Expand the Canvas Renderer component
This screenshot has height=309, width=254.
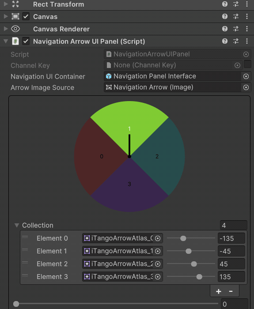pos(6,29)
